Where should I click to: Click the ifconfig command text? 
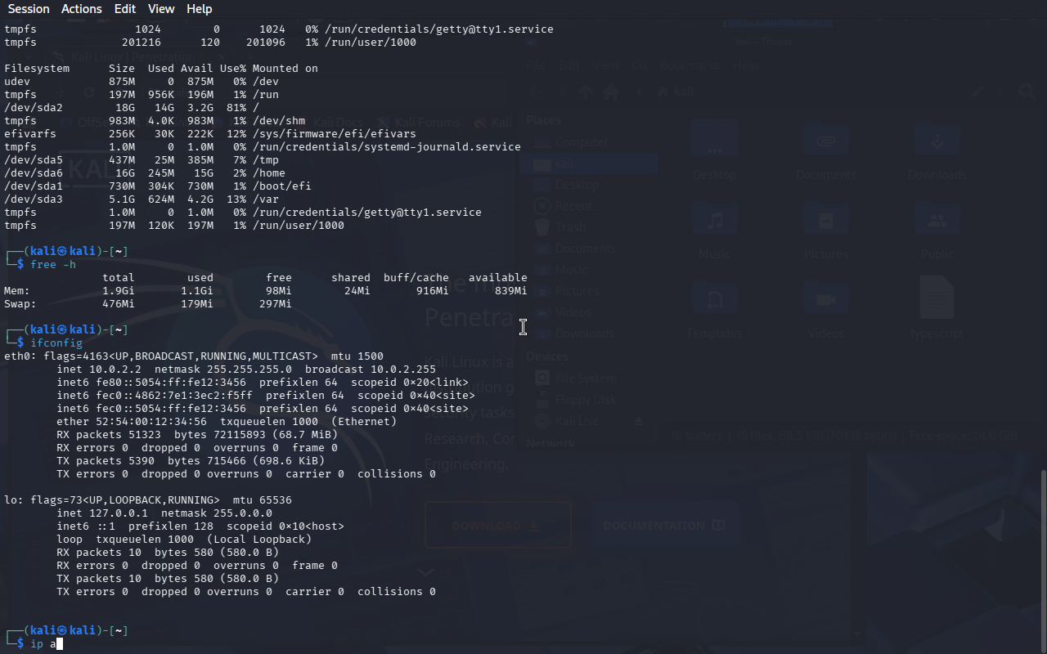coord(56,343)
